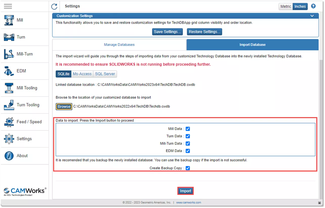325x208 pixels.
Task: Click the Settings gear icon in sidebar
Action: tap(9, 139)
